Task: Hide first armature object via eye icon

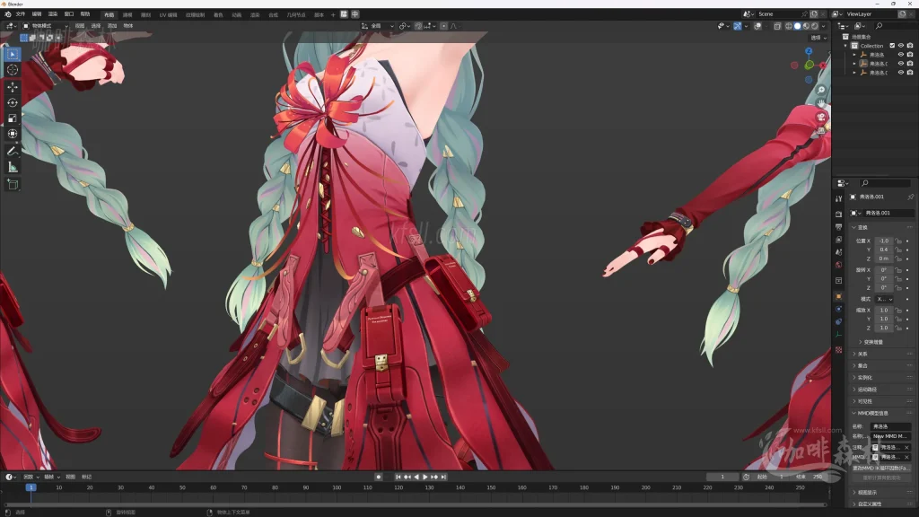Action: tap(901, 55)
